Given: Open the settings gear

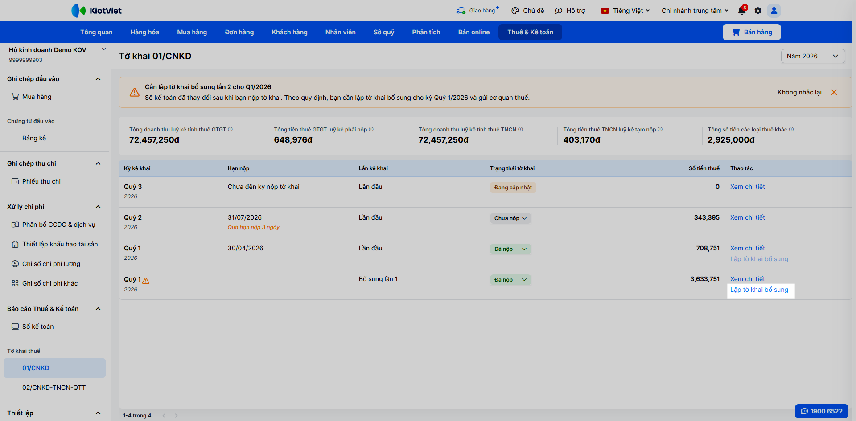Looking at the screenshot, I should point(758,11).
